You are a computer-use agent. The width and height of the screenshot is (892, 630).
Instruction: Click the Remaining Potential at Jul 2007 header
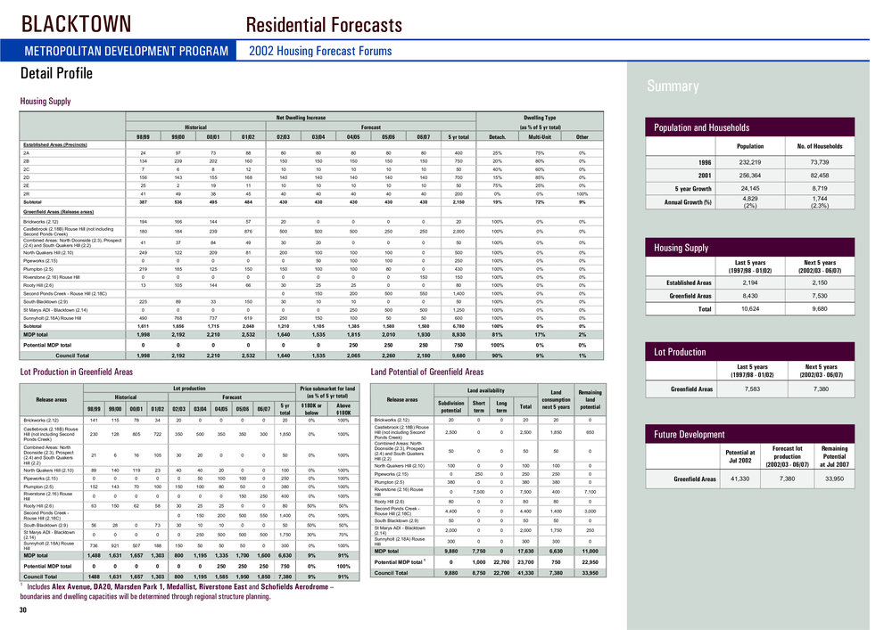(834, 456)
